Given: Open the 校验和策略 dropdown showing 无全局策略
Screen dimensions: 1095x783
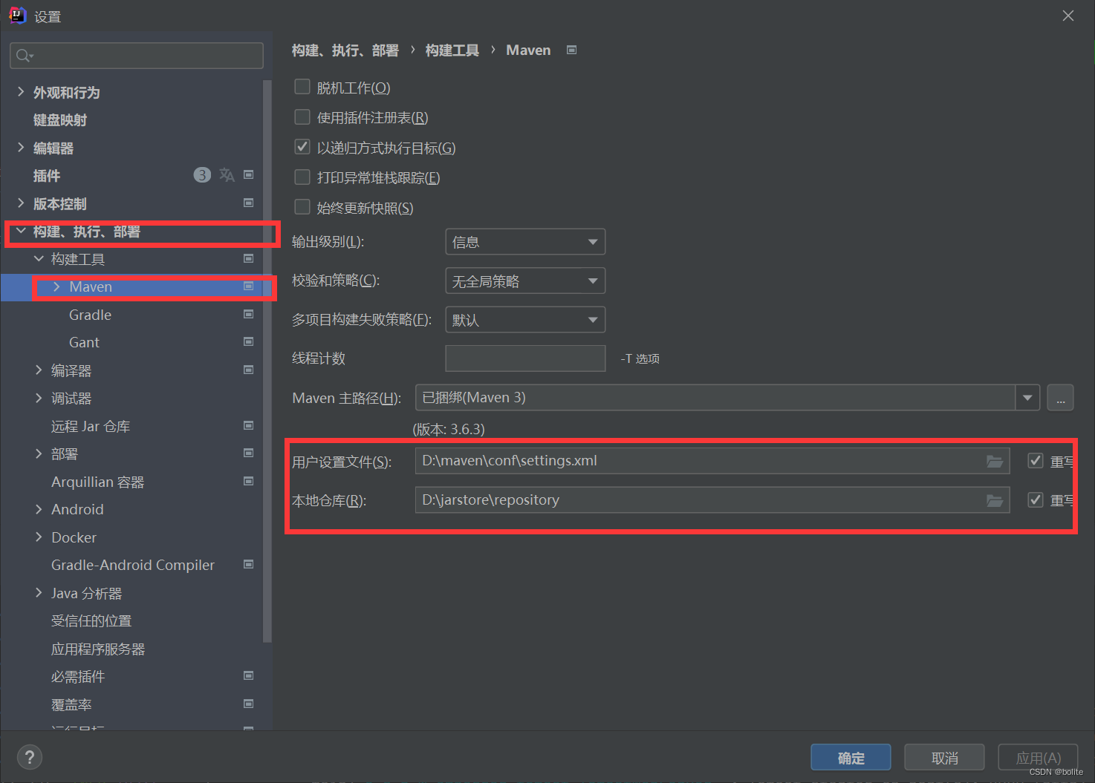Looking at the screenshot, I should [525, 281].
